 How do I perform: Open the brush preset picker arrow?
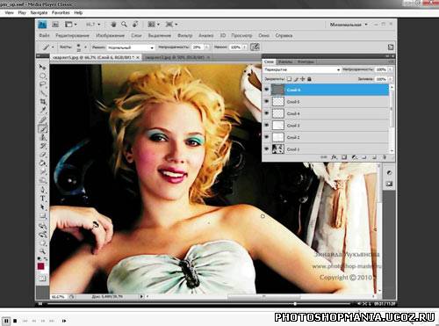85,47
